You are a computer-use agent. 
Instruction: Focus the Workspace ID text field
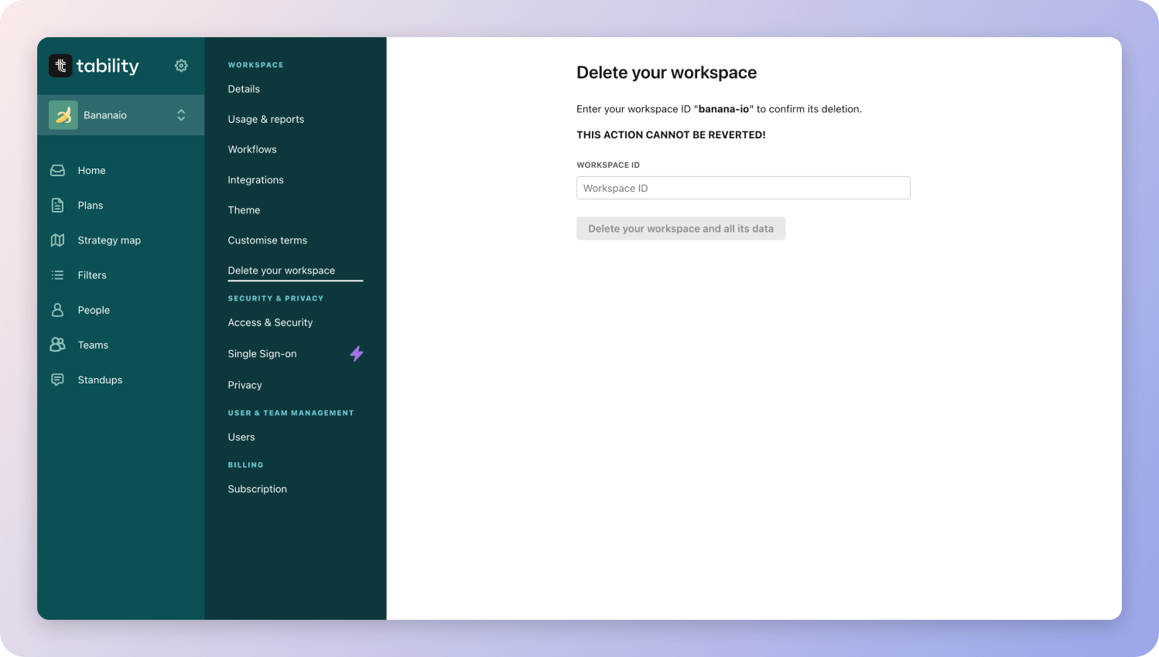coord(743,188)
